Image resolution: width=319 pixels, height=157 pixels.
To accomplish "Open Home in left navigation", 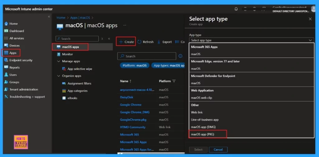I will [x=11, y=24].
